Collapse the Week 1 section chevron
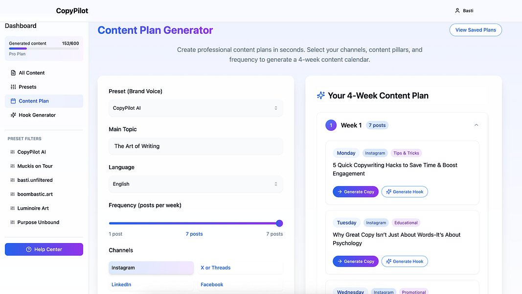This screenshot has height=294, width=522. click(x=477, y=125)
